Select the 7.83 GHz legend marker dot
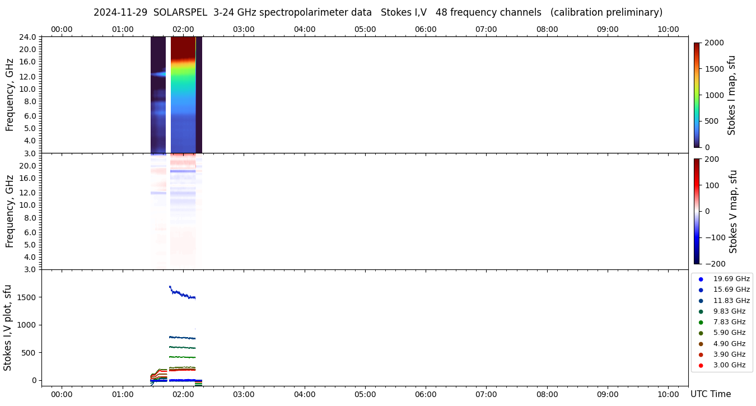The image size is (756, 406). click(701, 322)
